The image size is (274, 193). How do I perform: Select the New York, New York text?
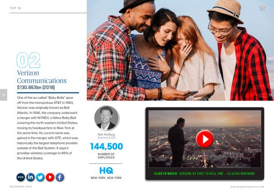click(x=106, y=178)
